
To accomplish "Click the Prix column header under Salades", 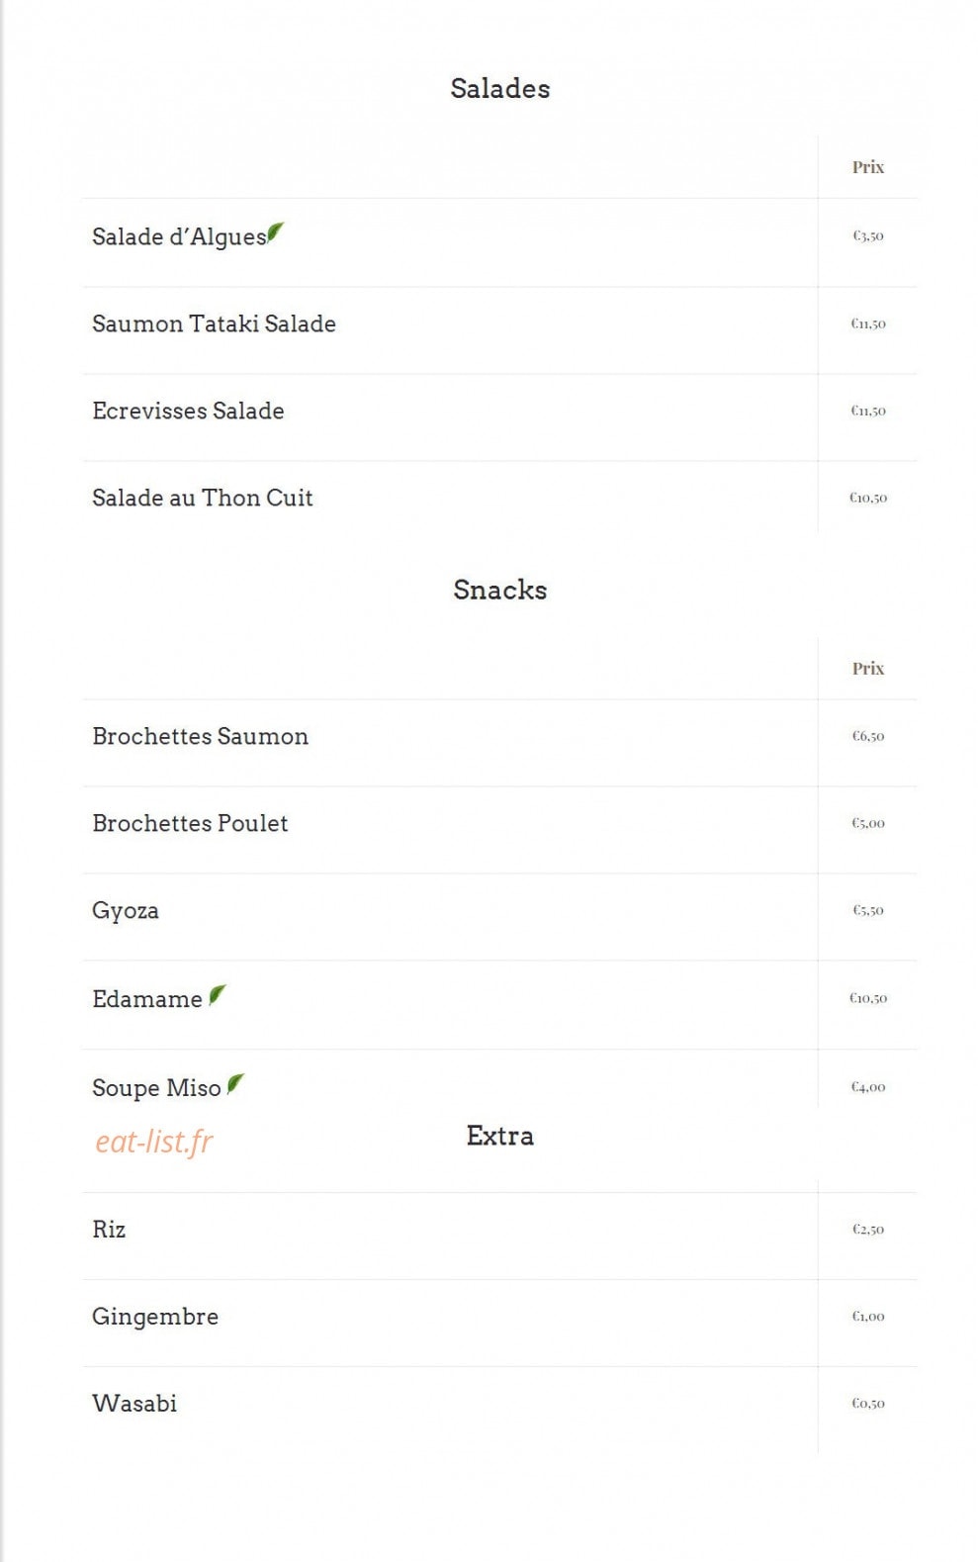I will [x=868, y=167].
